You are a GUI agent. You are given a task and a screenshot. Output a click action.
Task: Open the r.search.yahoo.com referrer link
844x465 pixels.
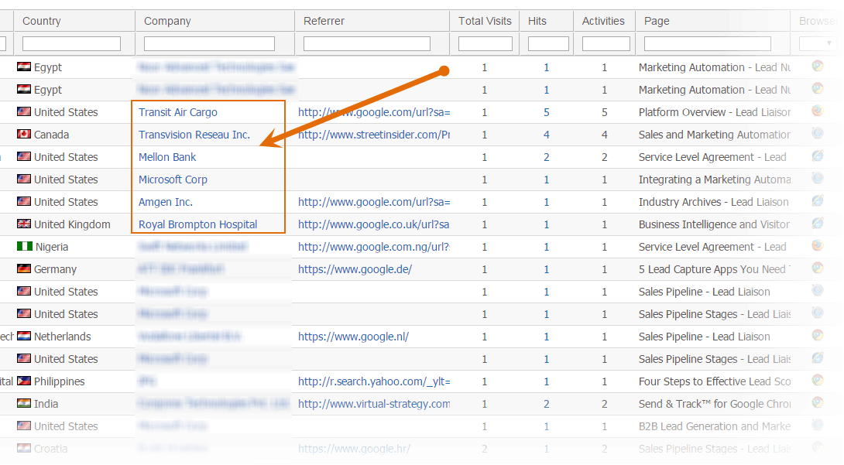coord(374,381)
